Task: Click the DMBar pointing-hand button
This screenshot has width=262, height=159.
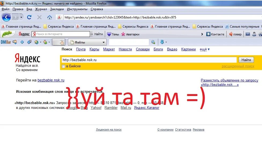Action: pos(58,42)
